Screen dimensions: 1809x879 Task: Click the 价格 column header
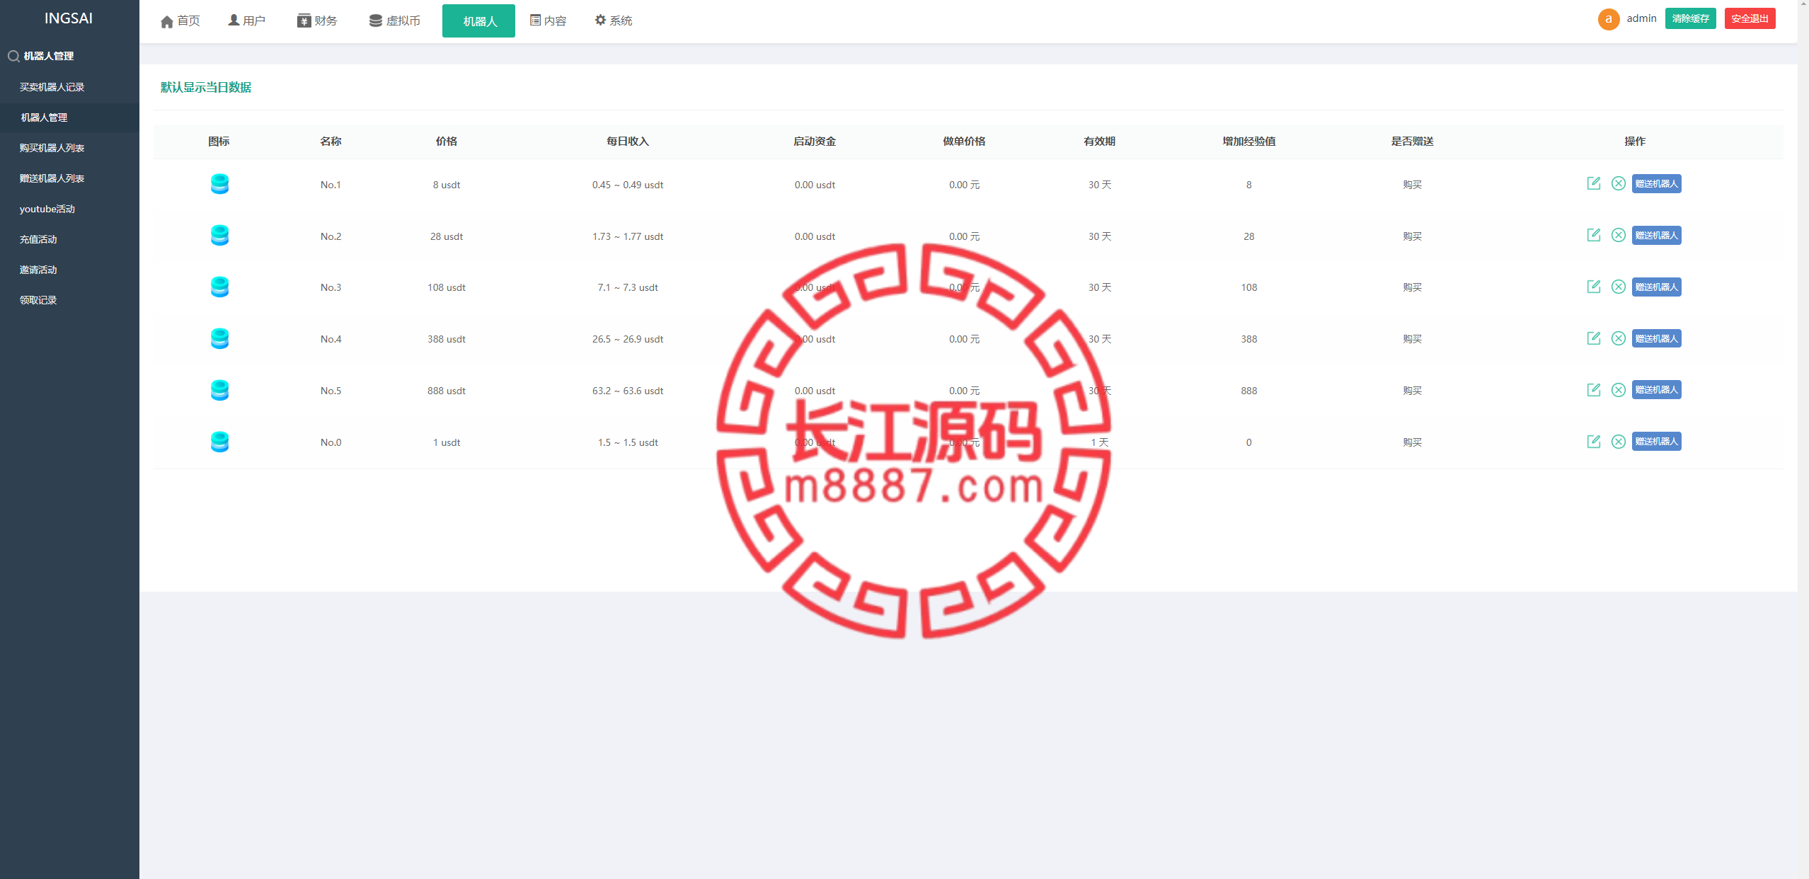coord(446,141)
